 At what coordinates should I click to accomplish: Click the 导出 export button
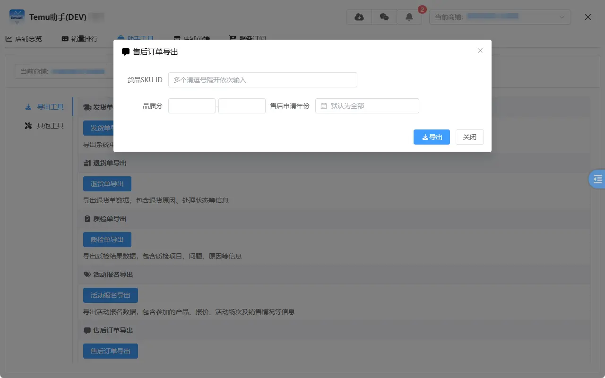pos(431,137)
